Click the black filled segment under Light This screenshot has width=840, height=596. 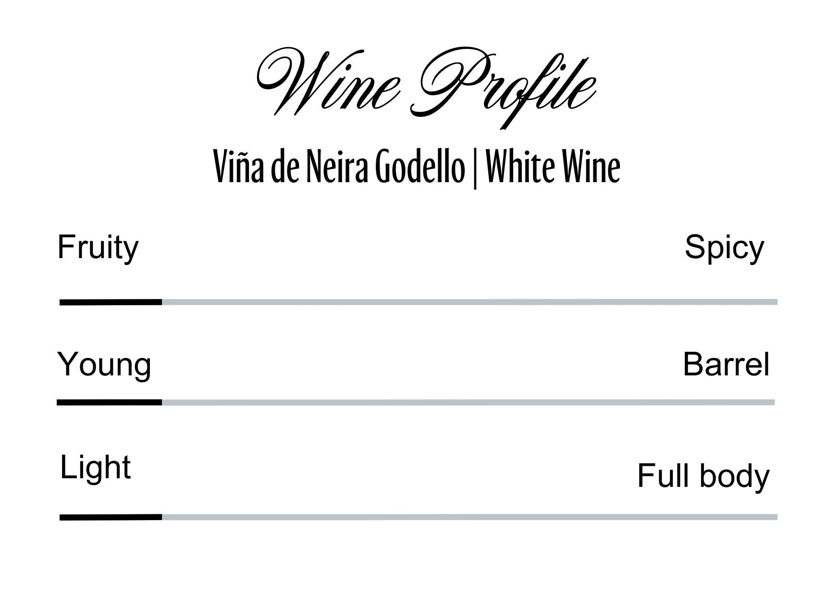[111, 517]
